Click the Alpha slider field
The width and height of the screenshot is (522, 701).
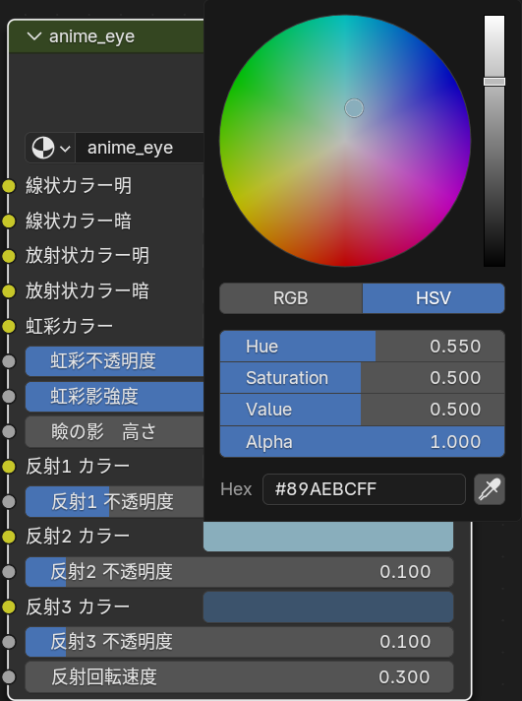362,442
